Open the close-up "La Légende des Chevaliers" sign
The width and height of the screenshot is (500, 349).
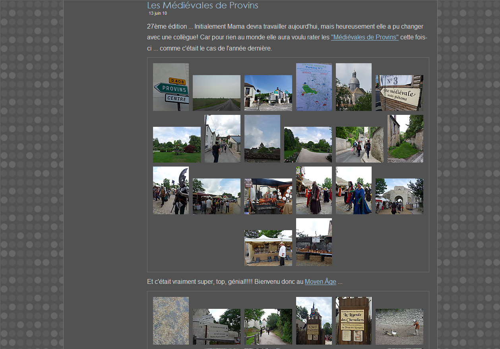(354, 321)
